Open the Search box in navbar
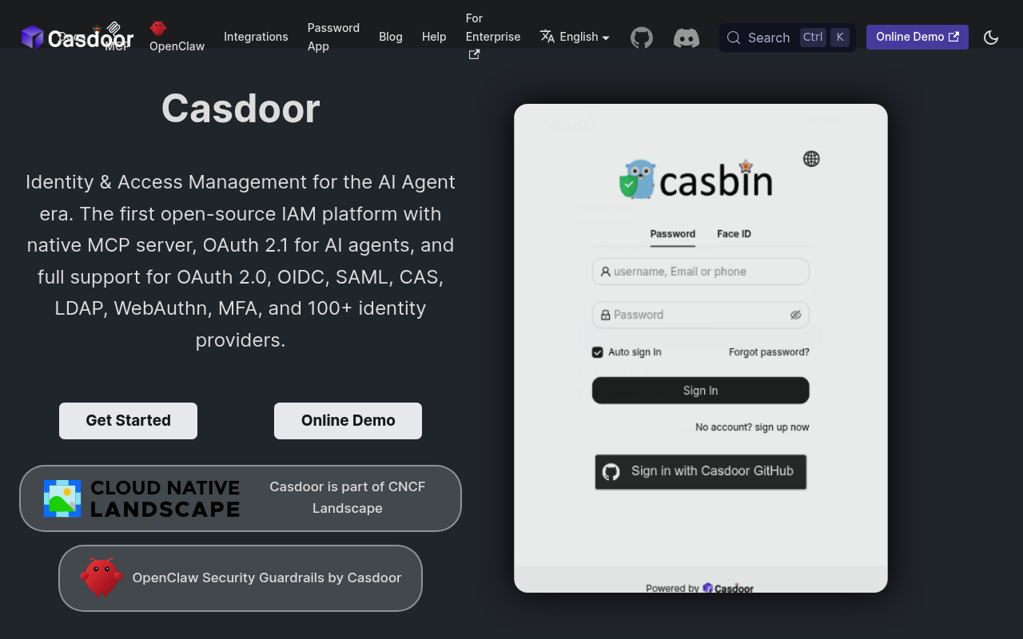Screen dimensions: 1023x639 click(787, 38)
